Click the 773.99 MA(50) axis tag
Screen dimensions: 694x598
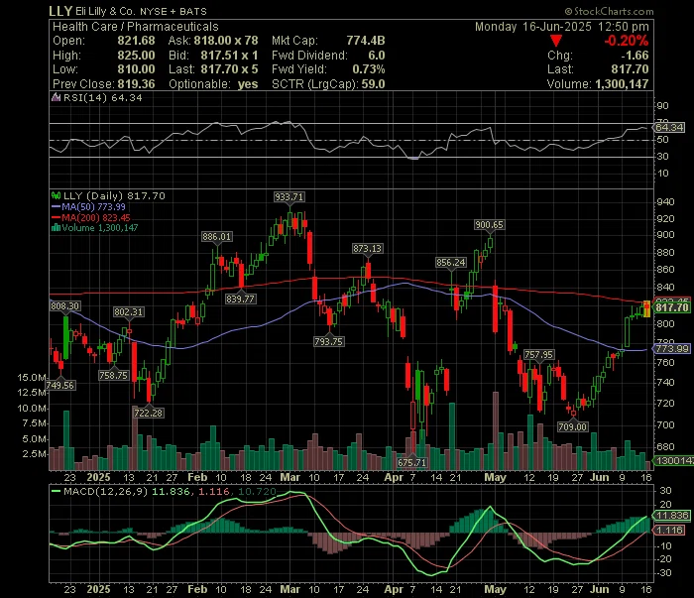click(672, 348)
